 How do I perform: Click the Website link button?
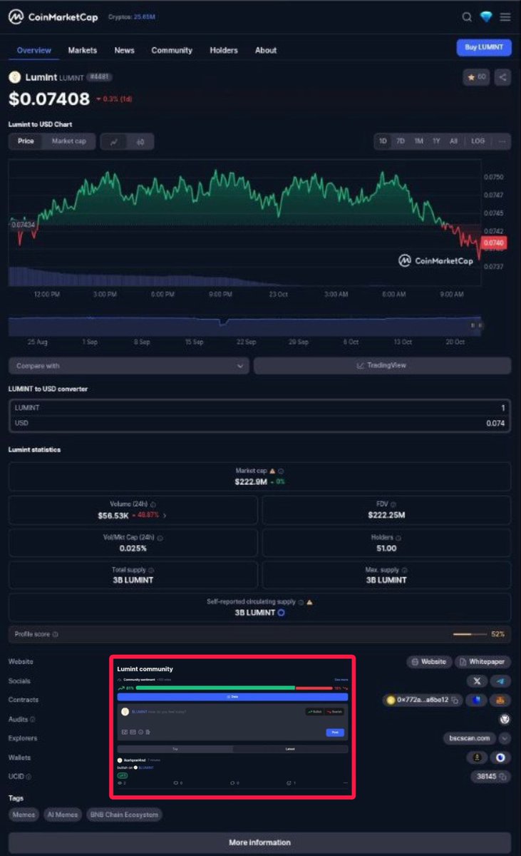(x=429, y=662)
